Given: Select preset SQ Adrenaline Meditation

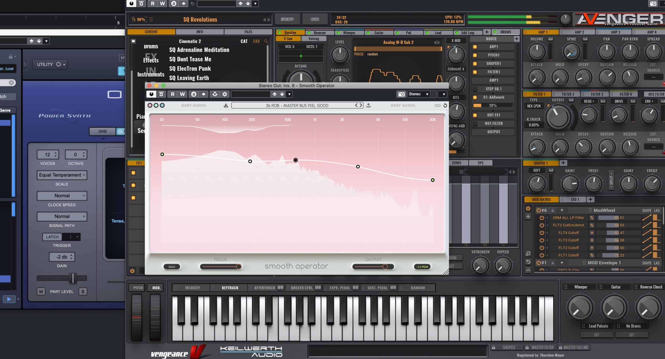Looking at the screenshot, I should coord(199,50).
